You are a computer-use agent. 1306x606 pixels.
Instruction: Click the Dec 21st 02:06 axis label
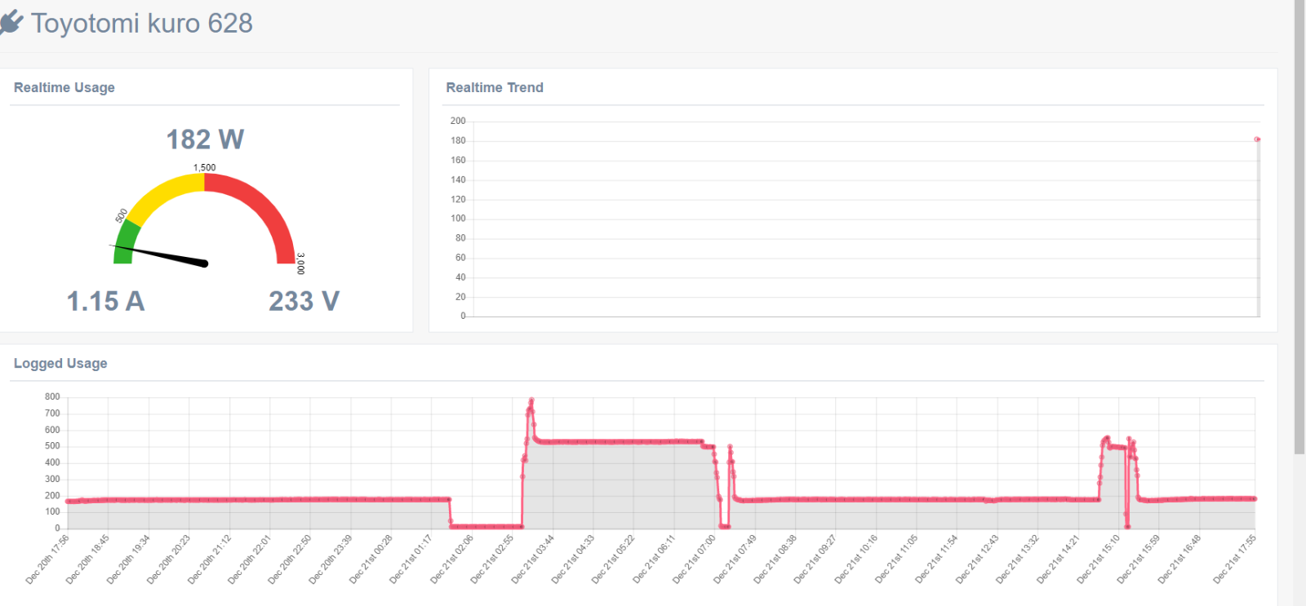coord(451,560)
